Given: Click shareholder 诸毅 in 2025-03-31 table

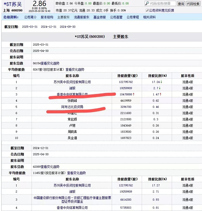Looking at the screenshot, I should [x=72, y=88].
